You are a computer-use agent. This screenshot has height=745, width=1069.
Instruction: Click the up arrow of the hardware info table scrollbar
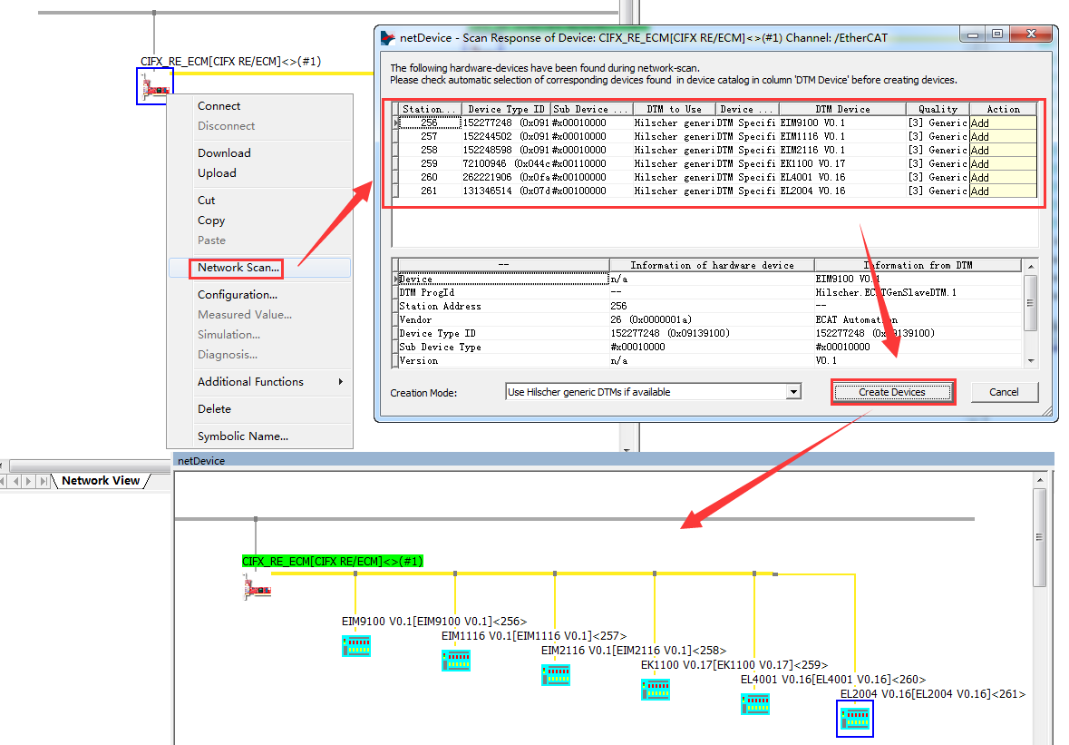1031,266
